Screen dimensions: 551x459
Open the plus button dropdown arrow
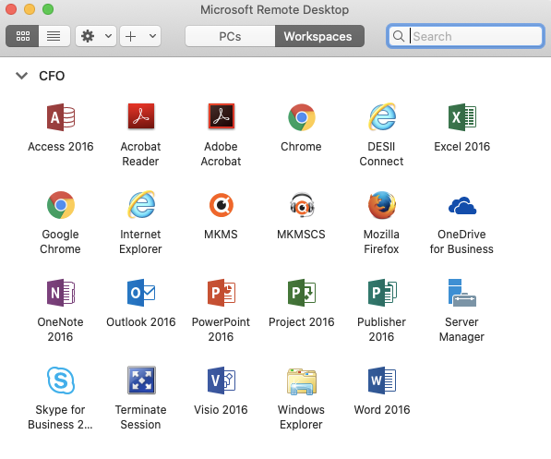(x=152, y=36)
